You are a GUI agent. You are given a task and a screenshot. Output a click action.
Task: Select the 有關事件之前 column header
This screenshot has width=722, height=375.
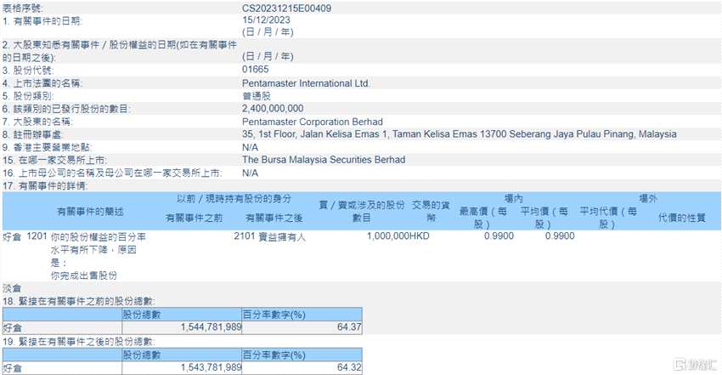[x=194, y=218]
